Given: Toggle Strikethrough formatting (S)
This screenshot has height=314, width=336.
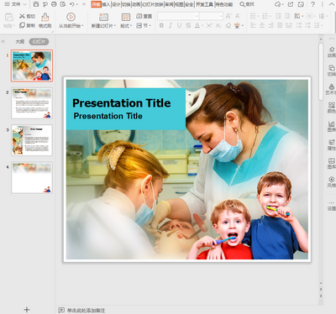Looking at the screenshot, I should (x=188, y=25).
